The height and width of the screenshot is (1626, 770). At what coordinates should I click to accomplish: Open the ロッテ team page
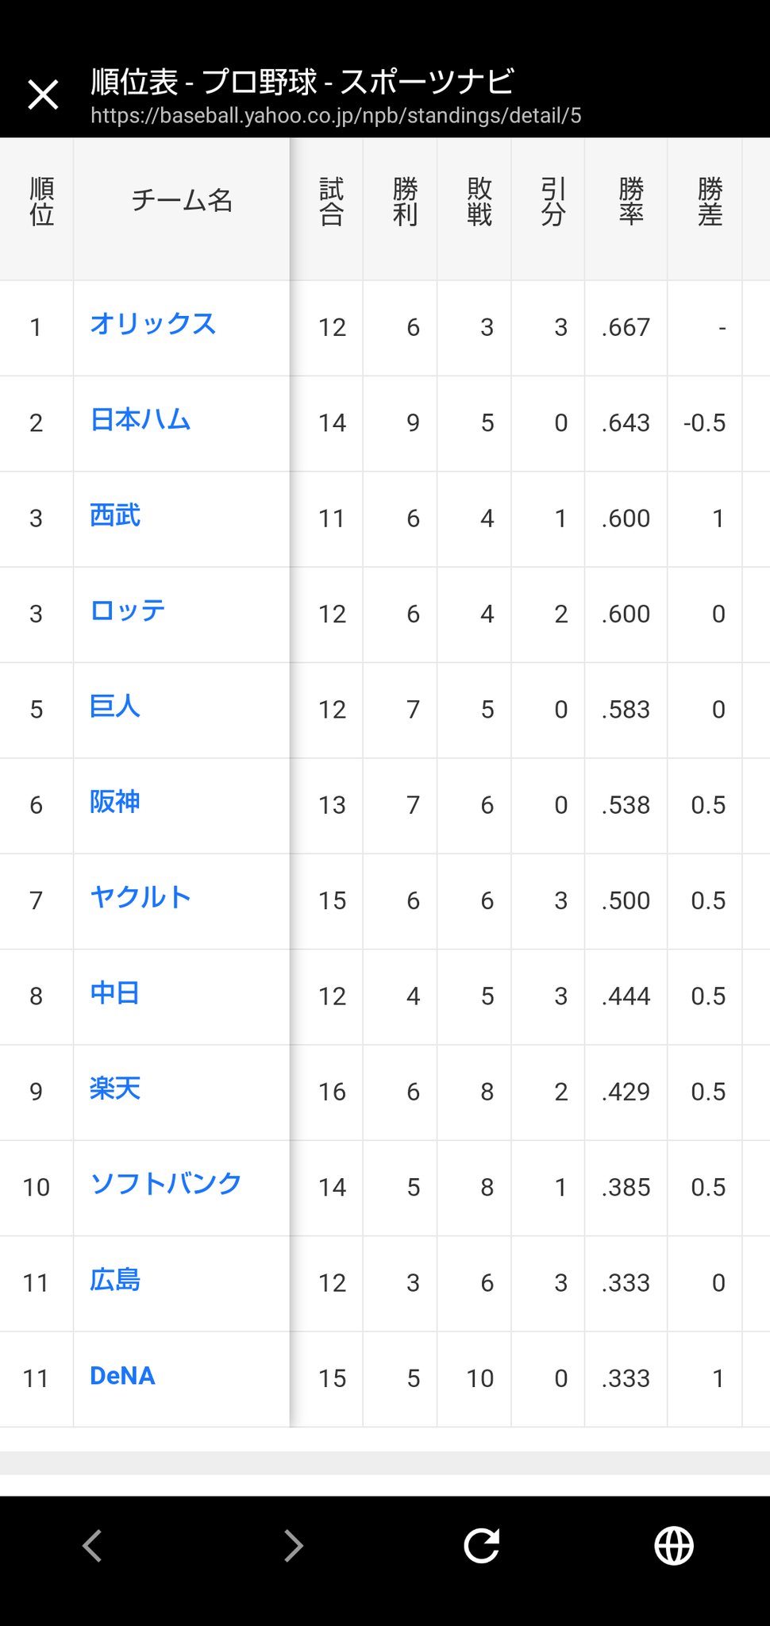(128, 611)
